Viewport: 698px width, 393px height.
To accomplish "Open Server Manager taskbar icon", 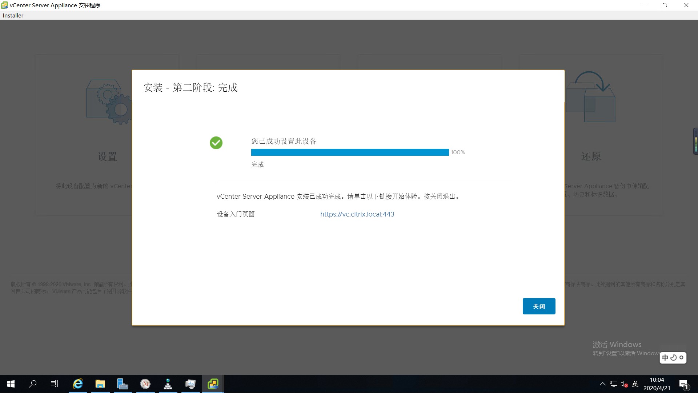I will pos(123,384).
